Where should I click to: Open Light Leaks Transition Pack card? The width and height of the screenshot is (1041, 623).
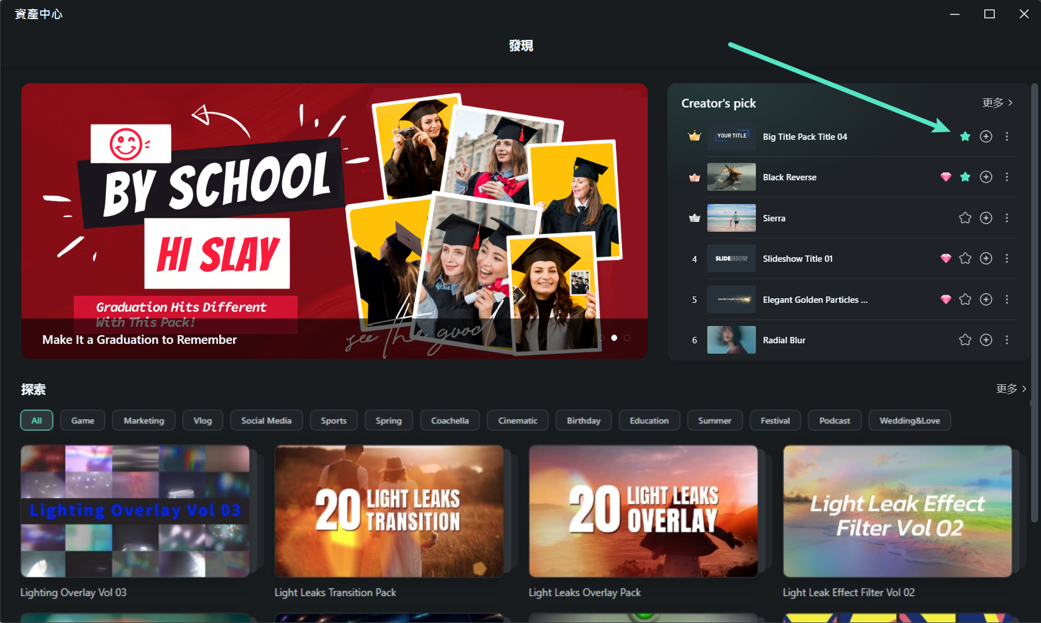point(389,511)
